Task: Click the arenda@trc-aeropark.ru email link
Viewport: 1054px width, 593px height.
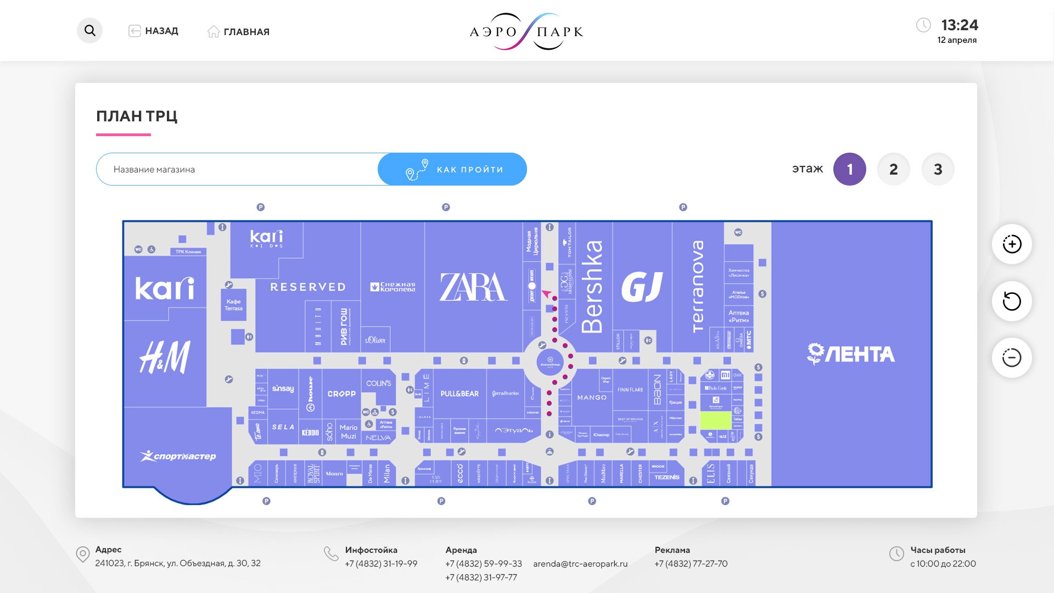Action: (x=580, y=563)
